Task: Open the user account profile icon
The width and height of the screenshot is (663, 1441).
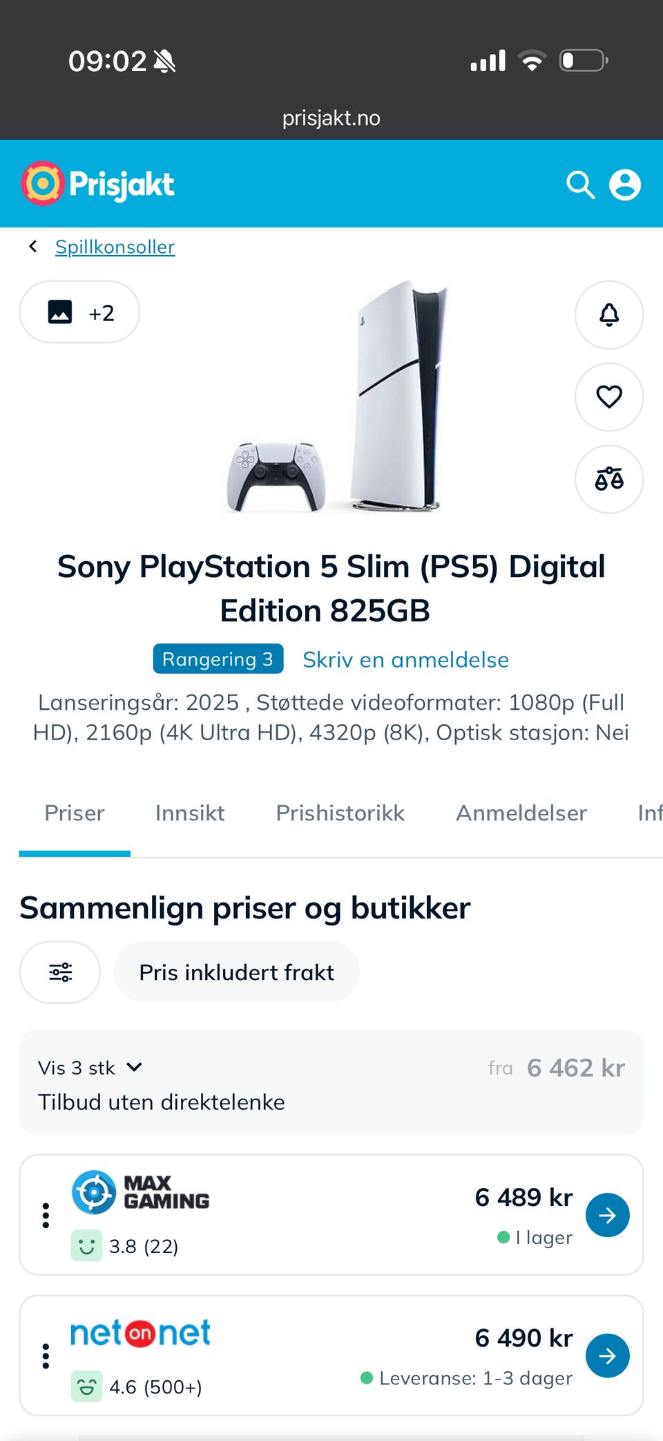Action: [625, 185]
